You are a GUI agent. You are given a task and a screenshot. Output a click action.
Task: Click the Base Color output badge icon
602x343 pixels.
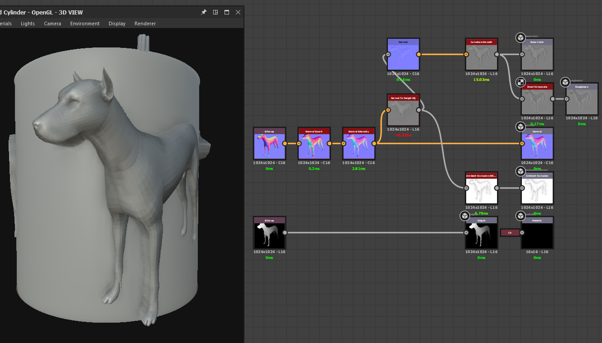[521, 38]
